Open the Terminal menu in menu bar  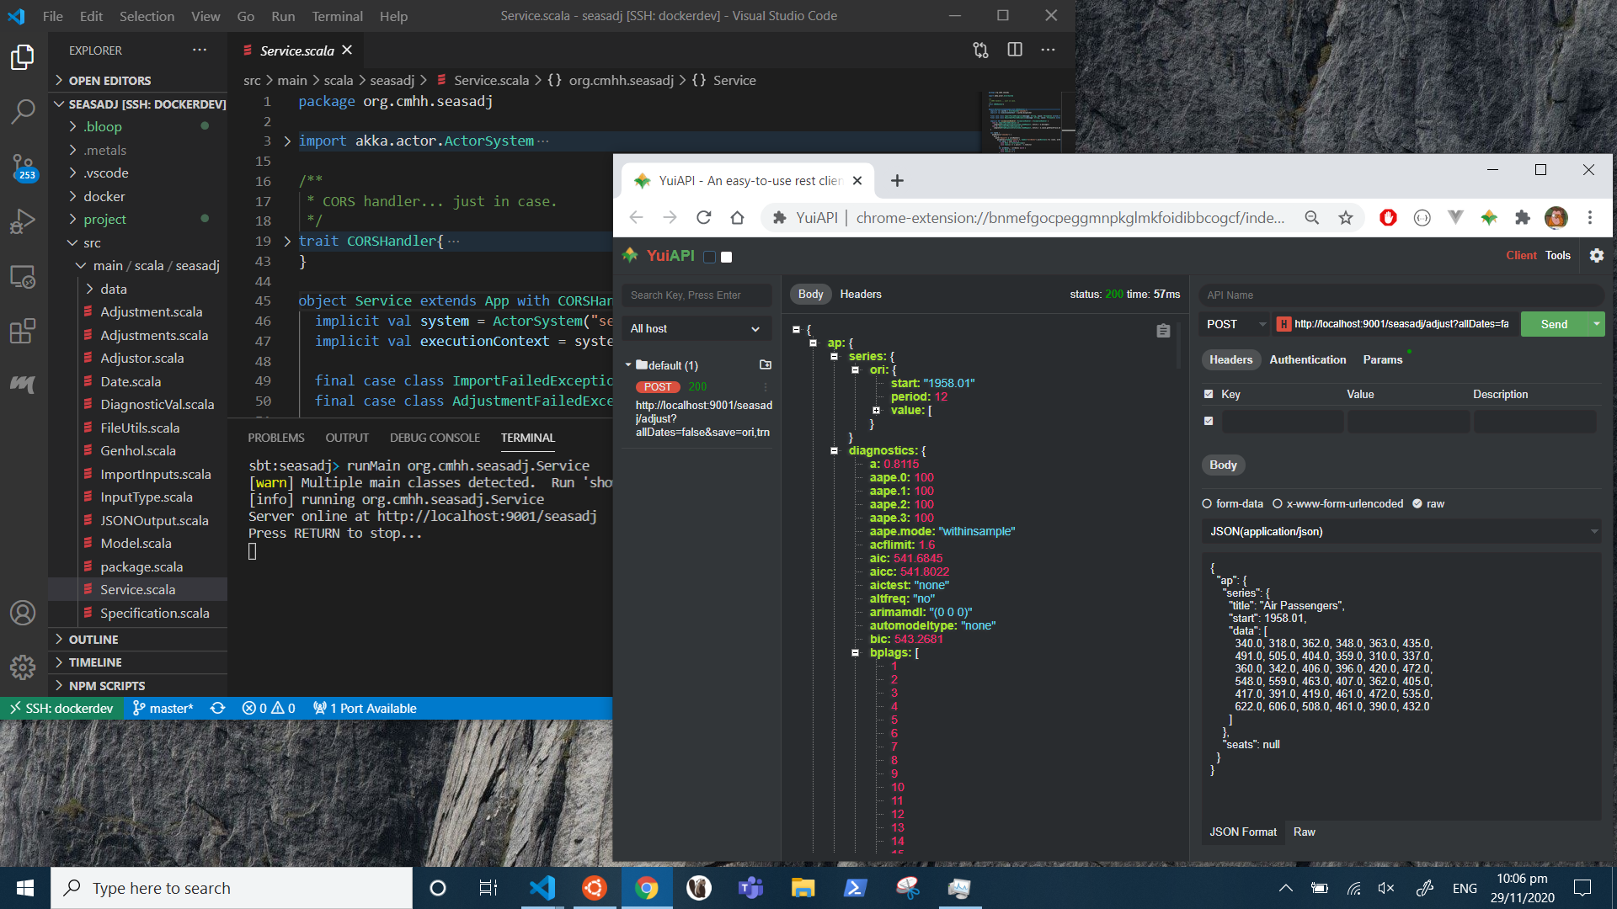[337, 16]
